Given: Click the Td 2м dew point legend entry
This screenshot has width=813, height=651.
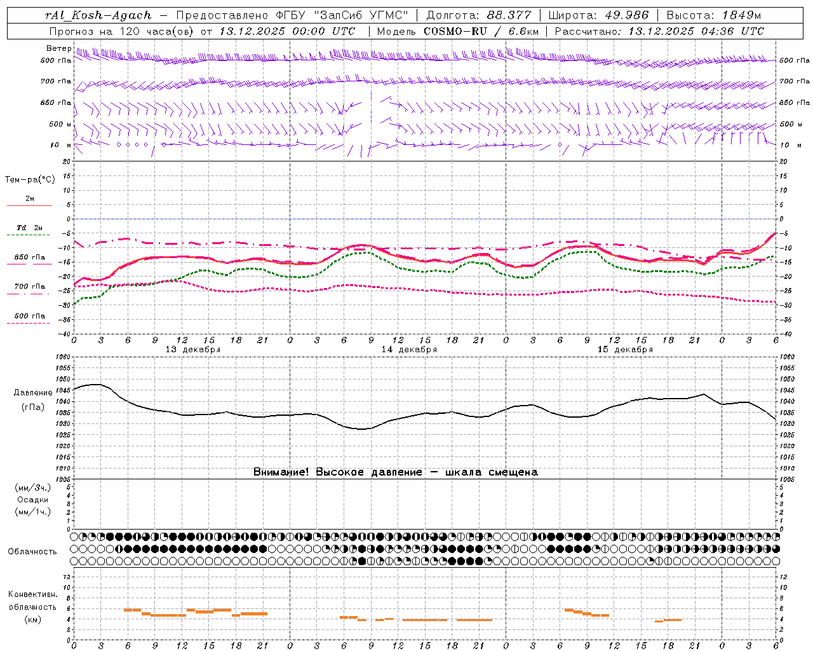Looking at the screenshot, I should (x=29, y=228).
